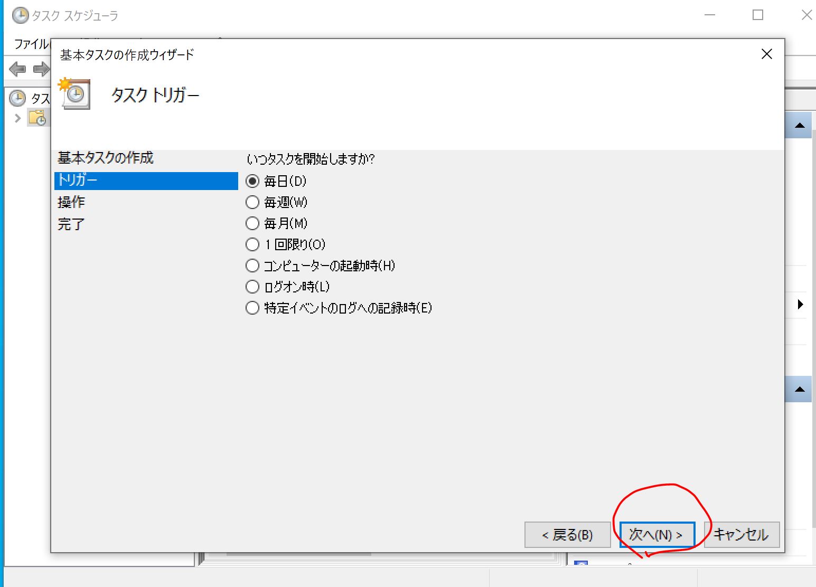
Task: Click the 次へ(N) next button
Action: (656, 535)
